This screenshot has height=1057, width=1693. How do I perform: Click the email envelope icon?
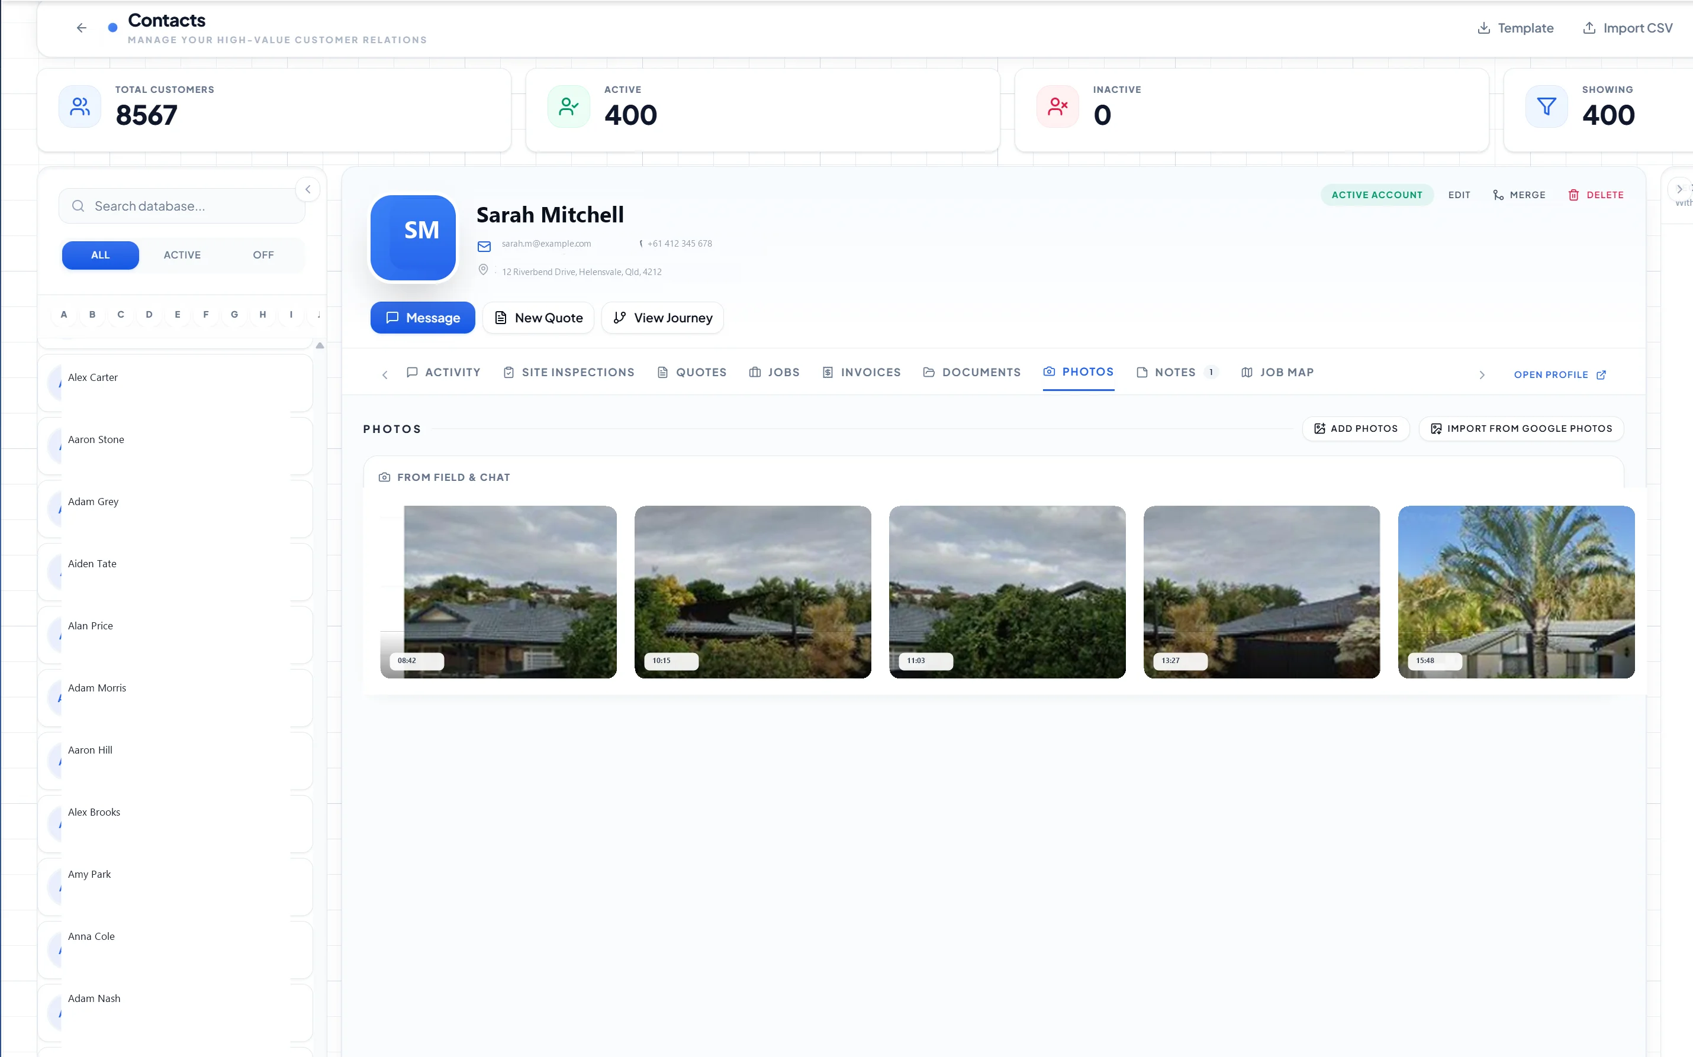coord(484,246)
